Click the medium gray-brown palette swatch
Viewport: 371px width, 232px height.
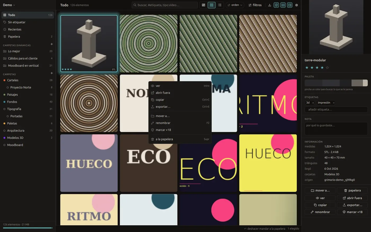(357, 83)
